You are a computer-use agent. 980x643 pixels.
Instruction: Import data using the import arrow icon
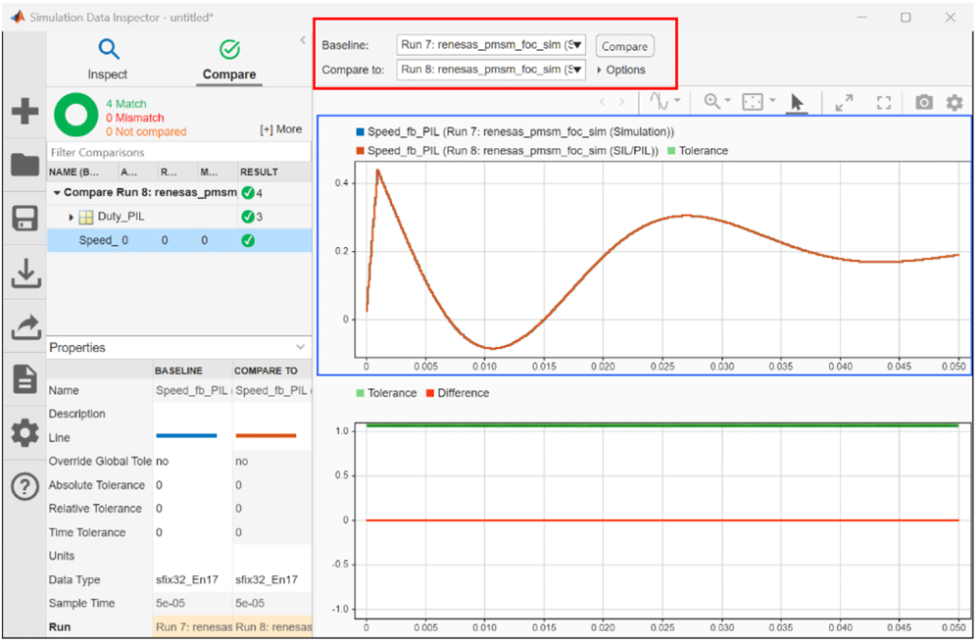tap(24, 272)
